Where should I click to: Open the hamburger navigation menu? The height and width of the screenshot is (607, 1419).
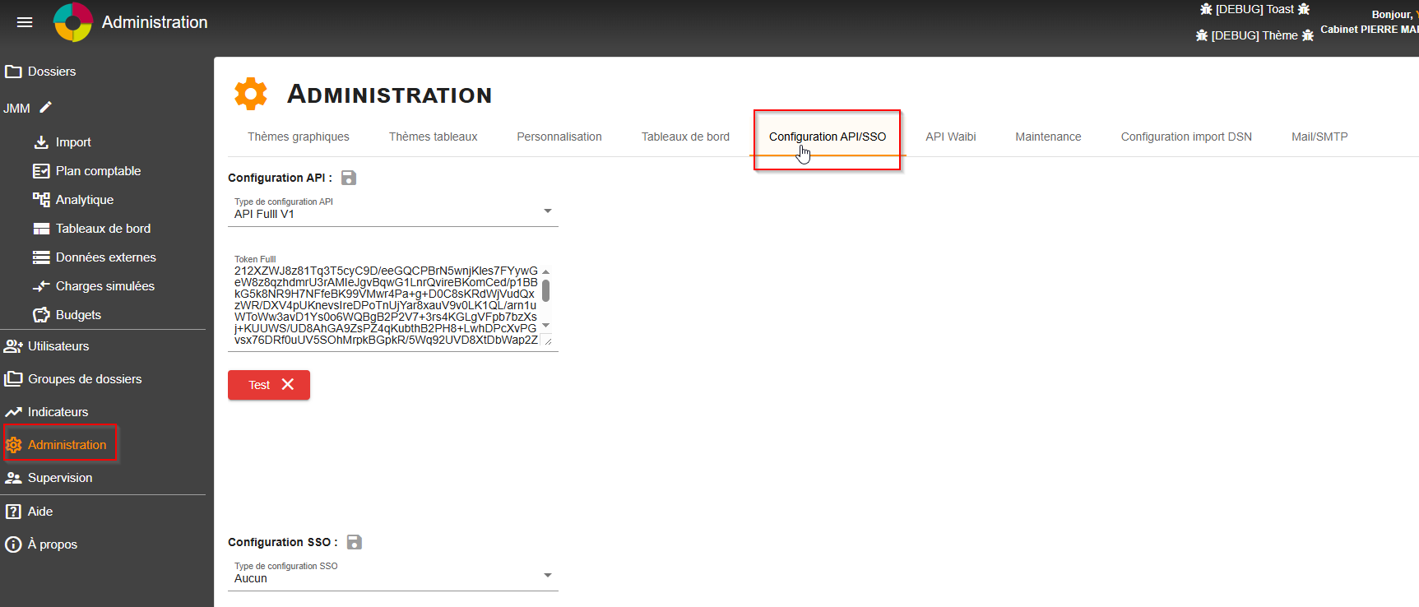[x=25, y=22]
